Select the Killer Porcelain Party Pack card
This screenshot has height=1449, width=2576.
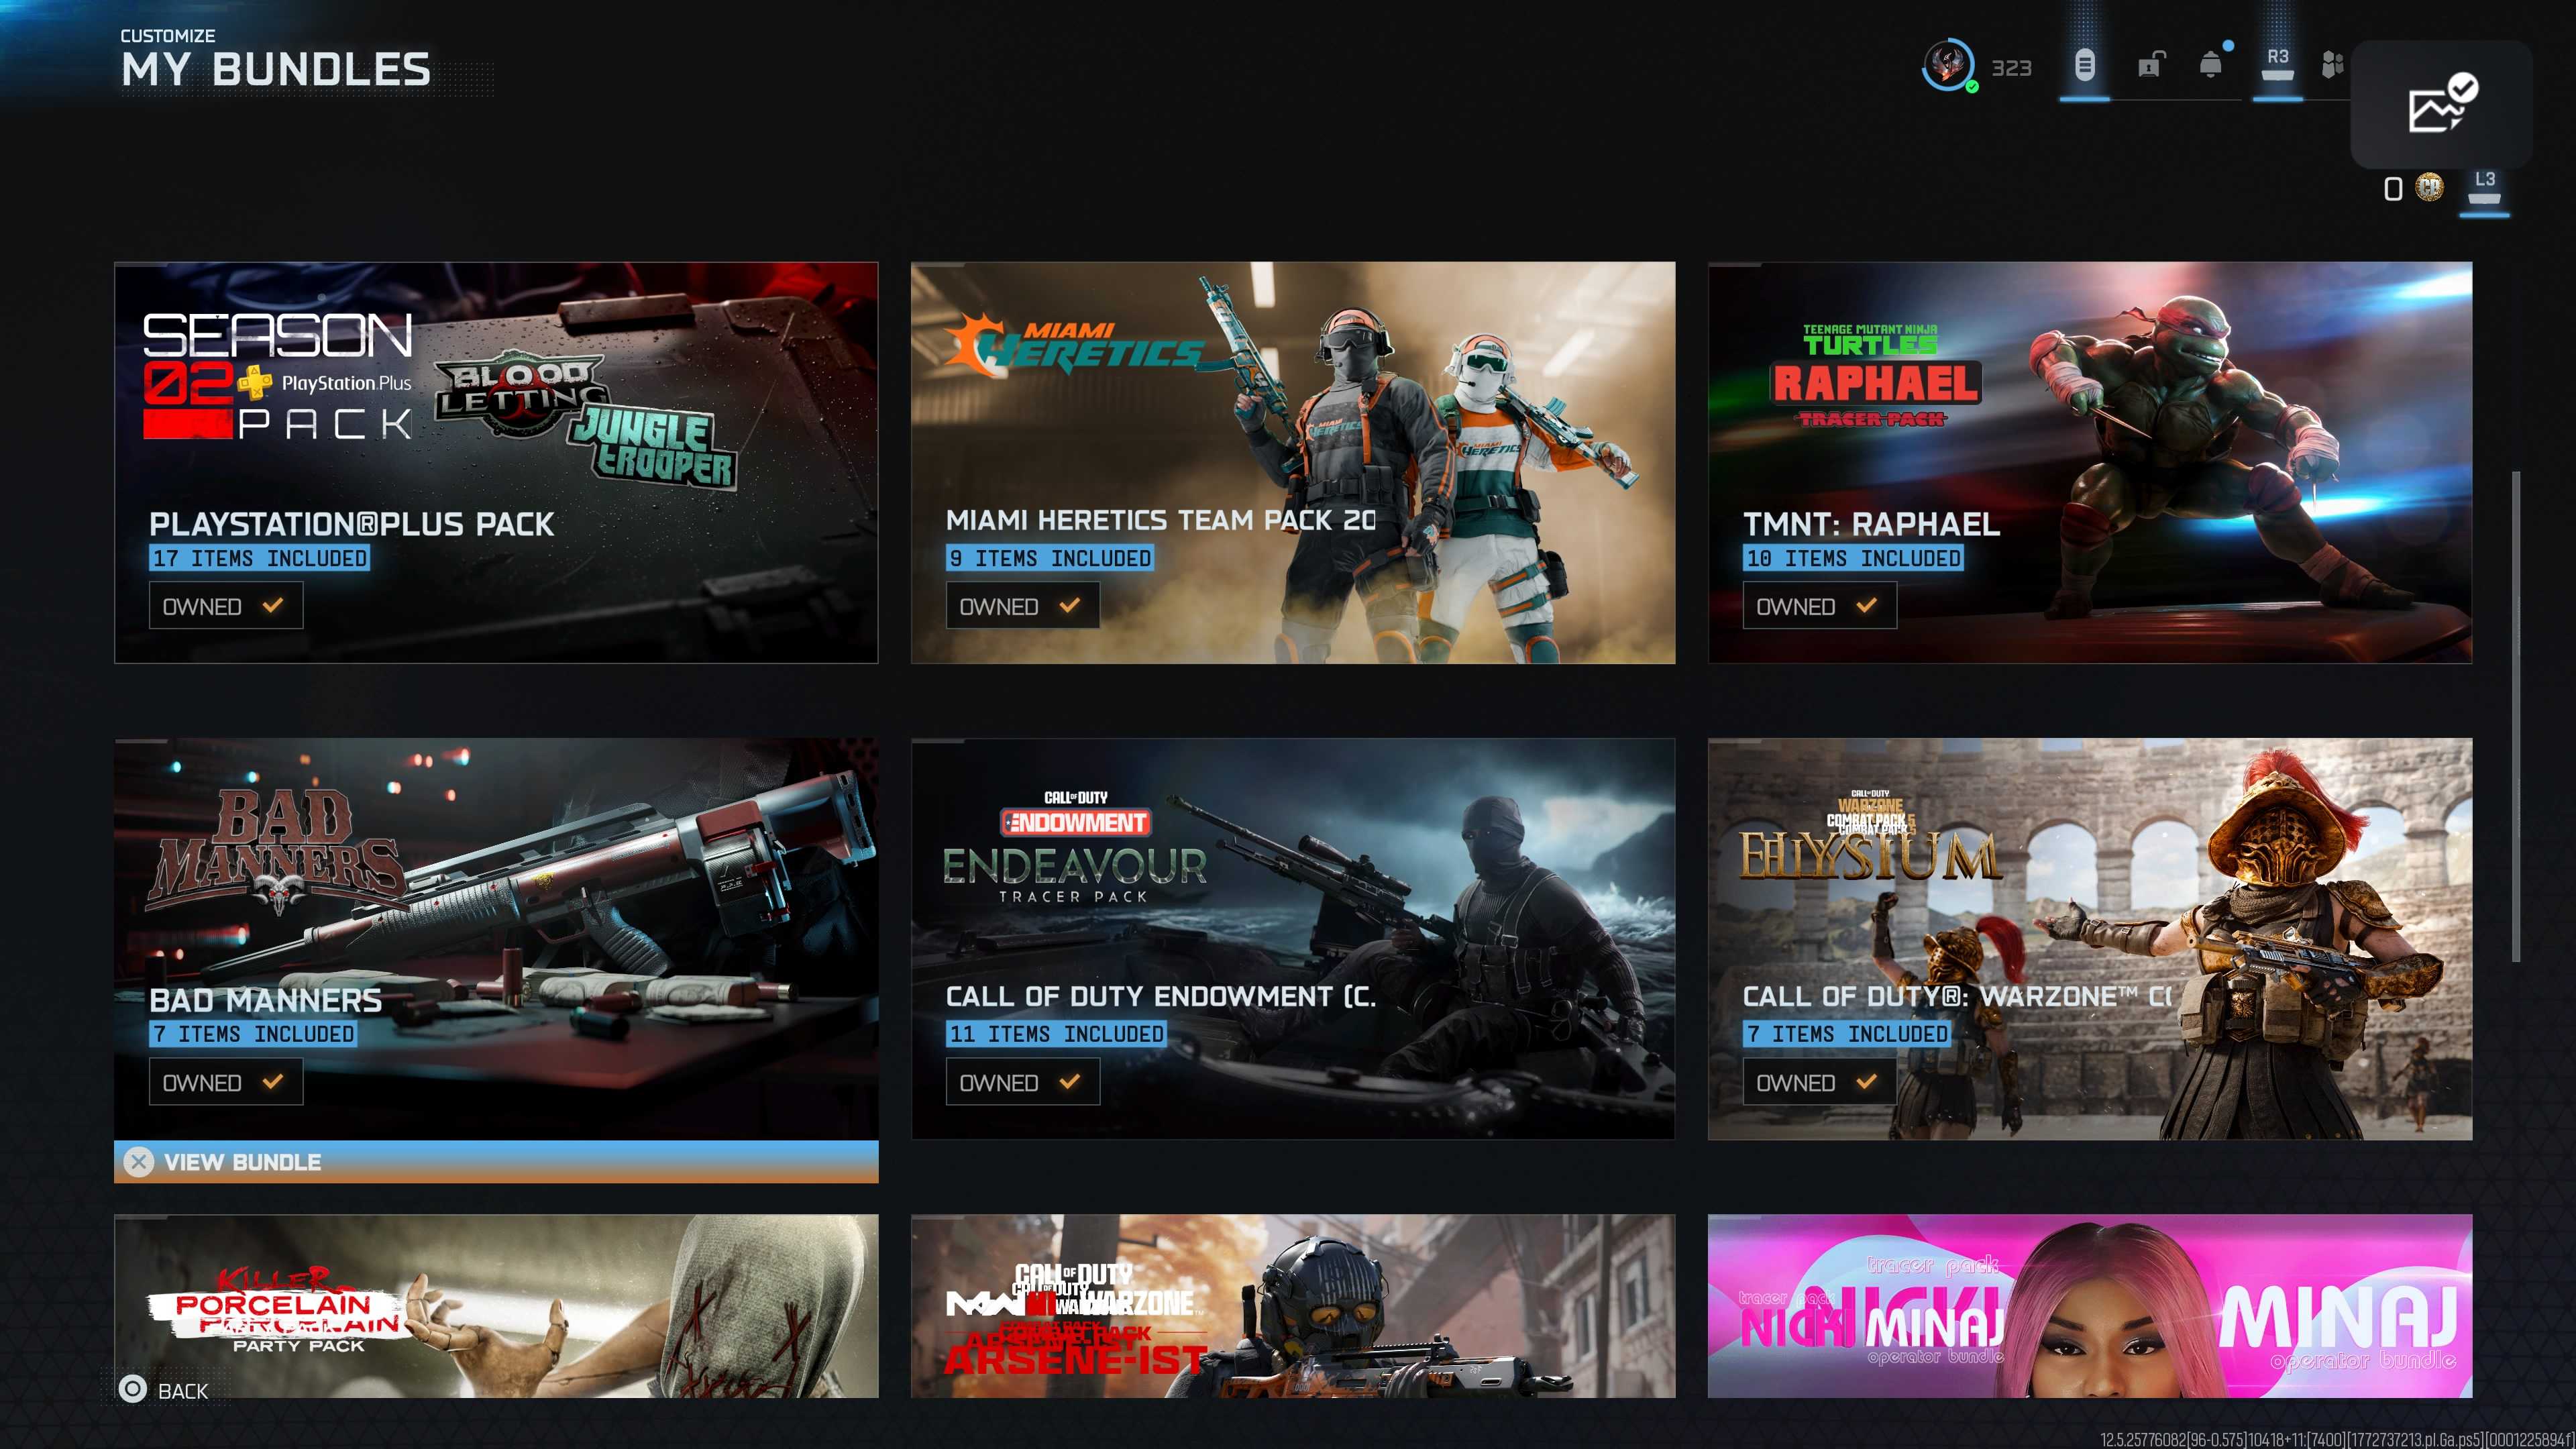tap(496, 1306)
